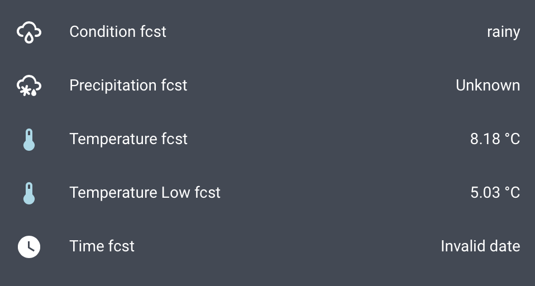This screenshot has height=286, width=535.
Task: Click the 5.03 °C low temperature value
Action: pos(495,193)
